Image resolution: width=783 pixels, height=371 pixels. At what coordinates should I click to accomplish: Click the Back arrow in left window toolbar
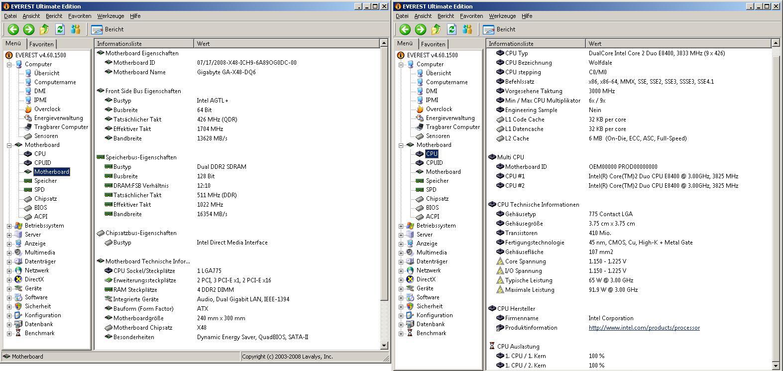(x=13, y=29)
